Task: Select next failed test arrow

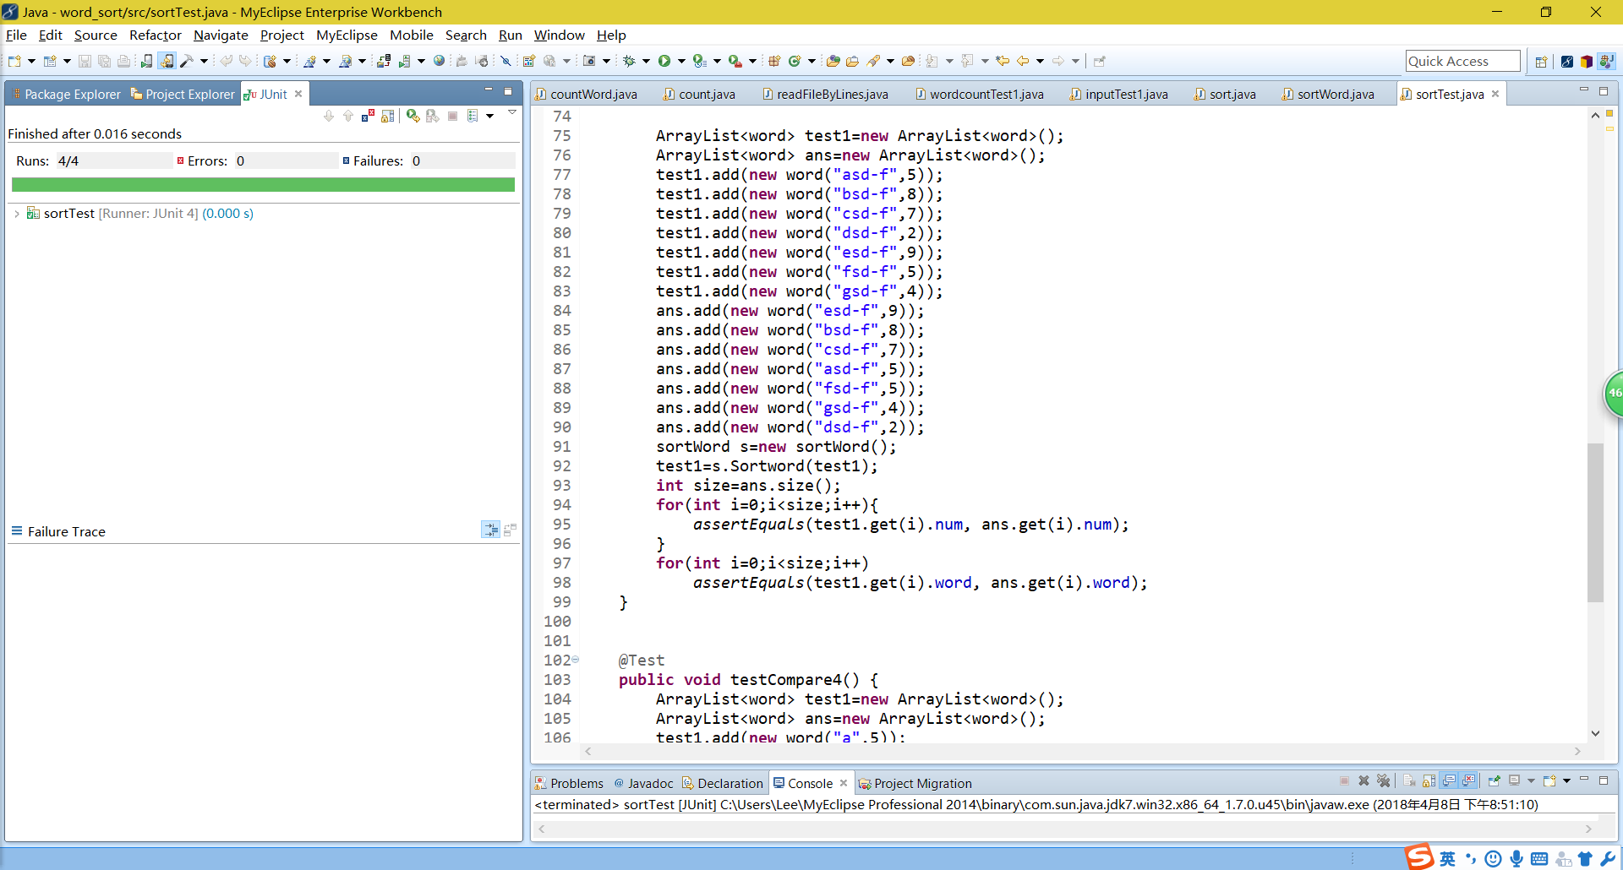Action: [x=329, y=116]
